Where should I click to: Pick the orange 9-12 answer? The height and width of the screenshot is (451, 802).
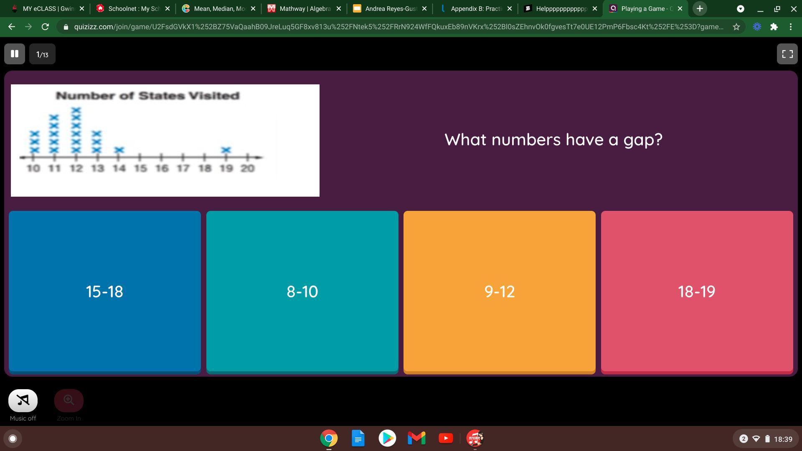(x=499, y=291)
